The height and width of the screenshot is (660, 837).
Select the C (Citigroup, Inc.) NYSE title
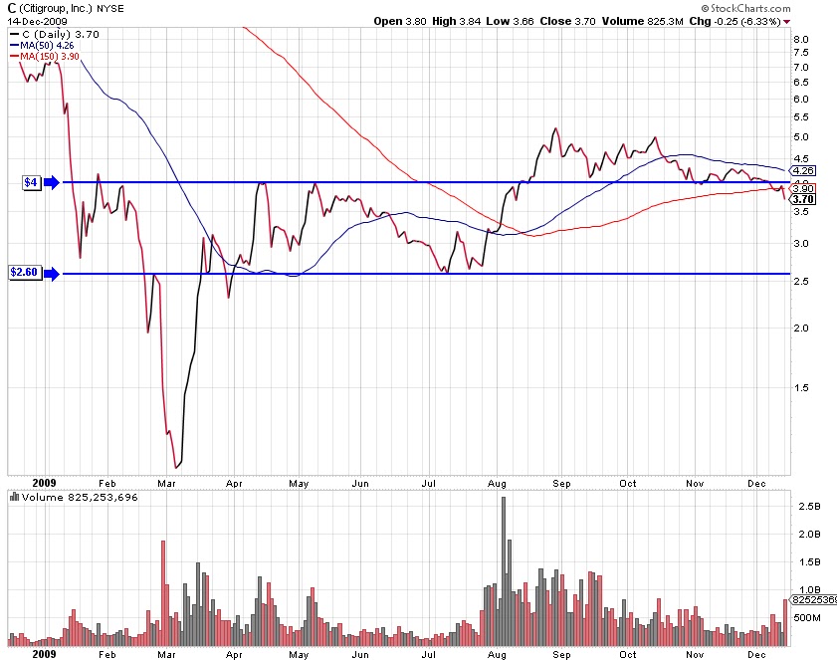point(66,9)
